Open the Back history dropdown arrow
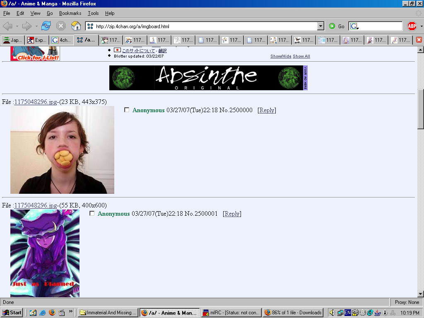424x318 pixels. click(x=17, y=26)
